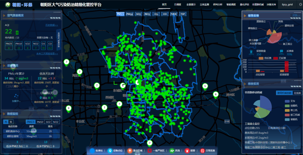Viewport: 303px width, 155px height.
Task: Click the 朝阳·环保 logo icon
Action: tap(8, 5)
